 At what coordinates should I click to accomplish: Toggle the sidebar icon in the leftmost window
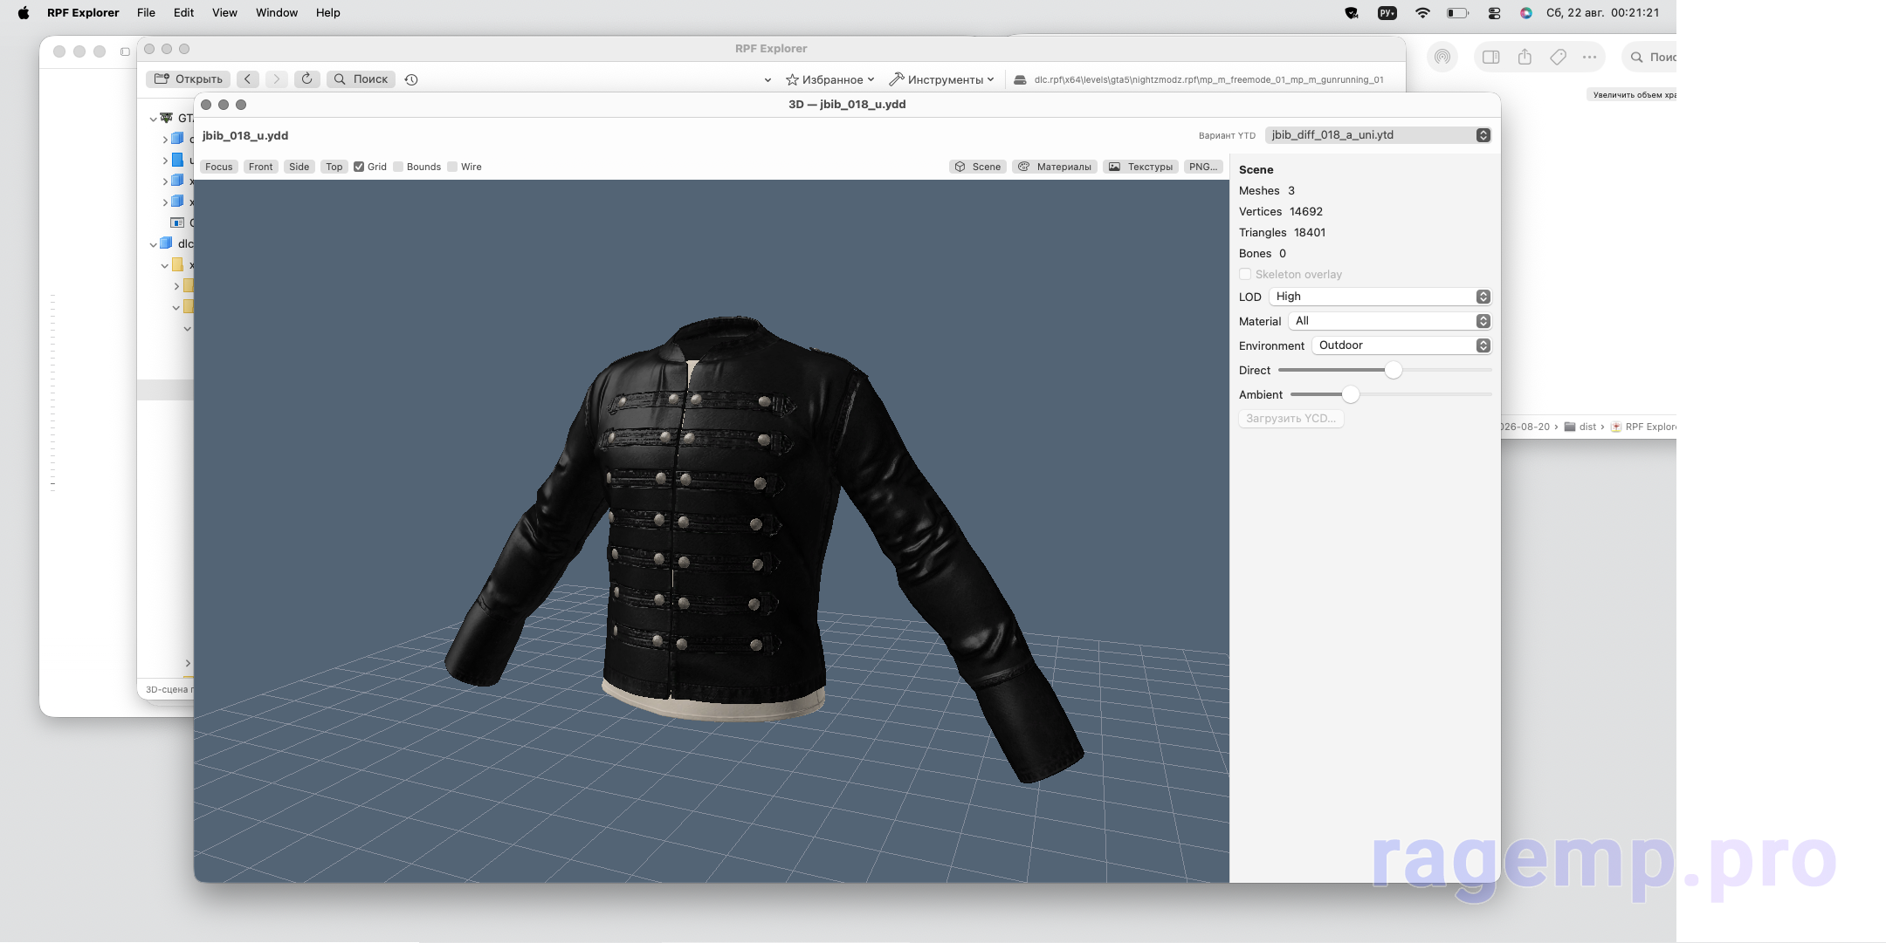(125, 51)
